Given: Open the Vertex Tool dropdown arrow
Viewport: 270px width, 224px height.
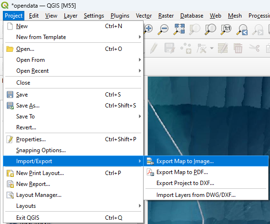Looking at the screenshot, I should (212, 48).
